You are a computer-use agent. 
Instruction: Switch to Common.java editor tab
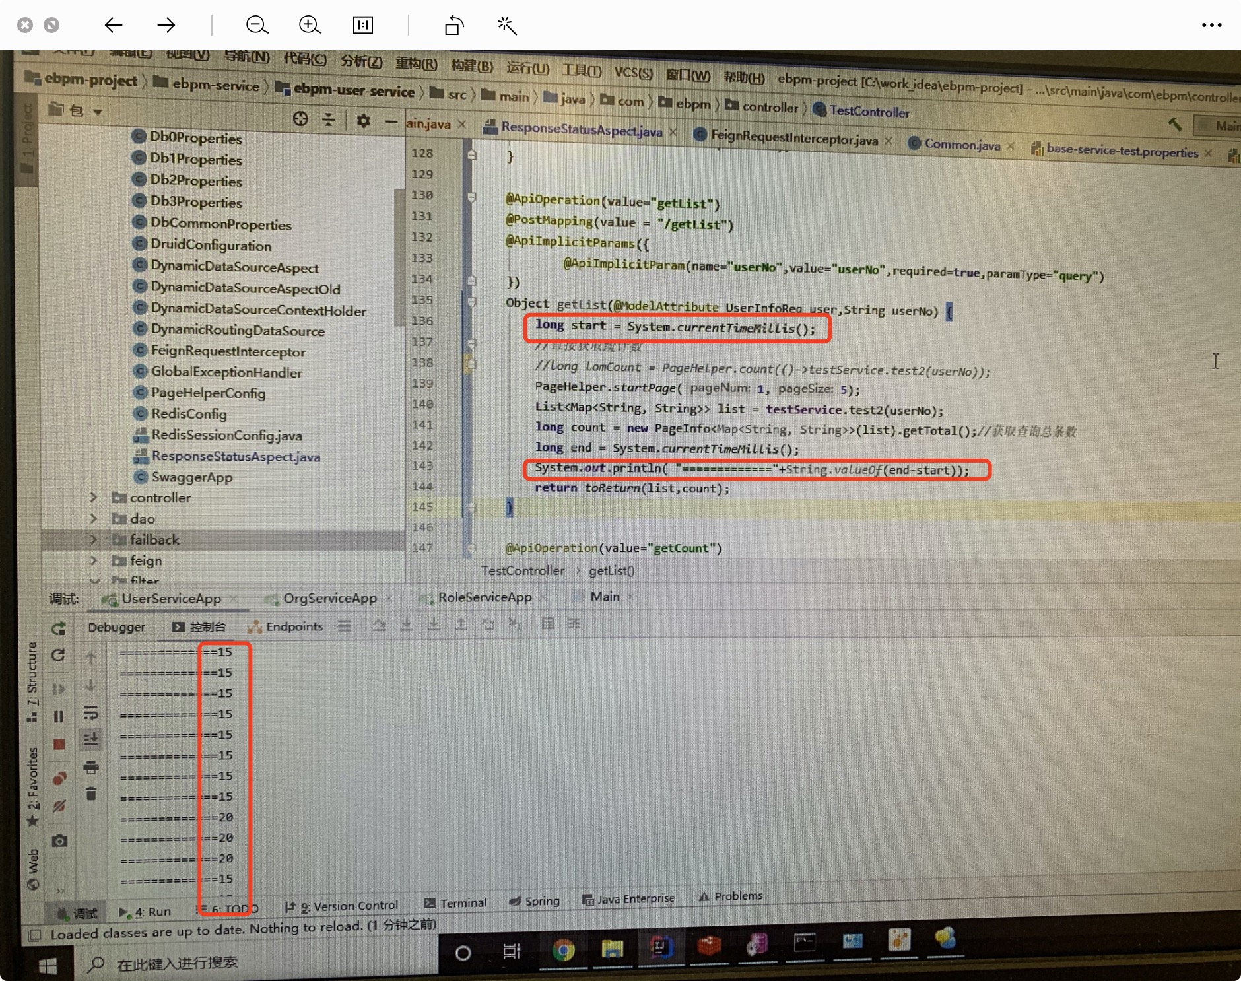(962, 145)
